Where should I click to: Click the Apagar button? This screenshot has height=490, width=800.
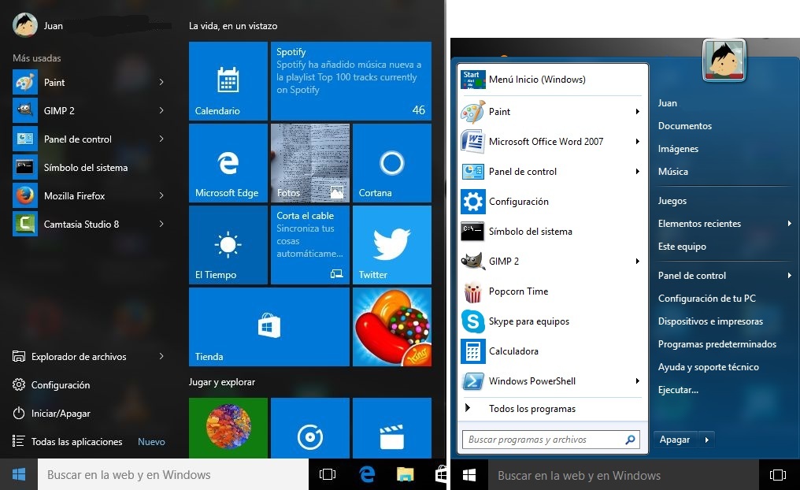click(676, 440)
